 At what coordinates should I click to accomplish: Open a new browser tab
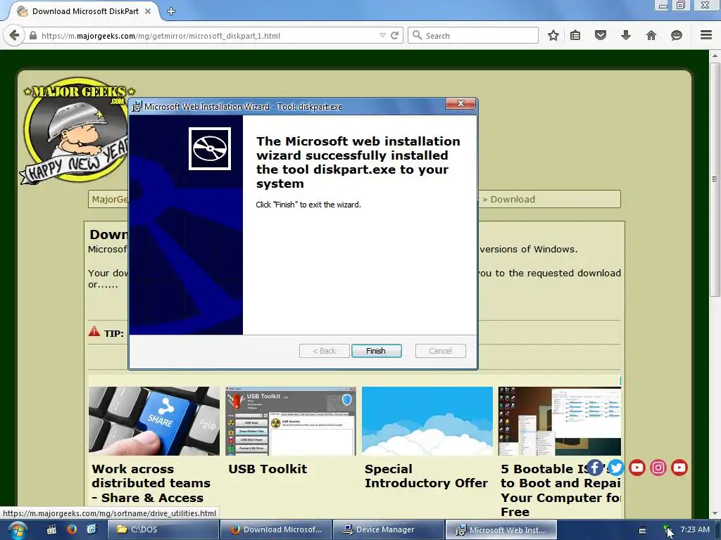[x=171, y=11]
